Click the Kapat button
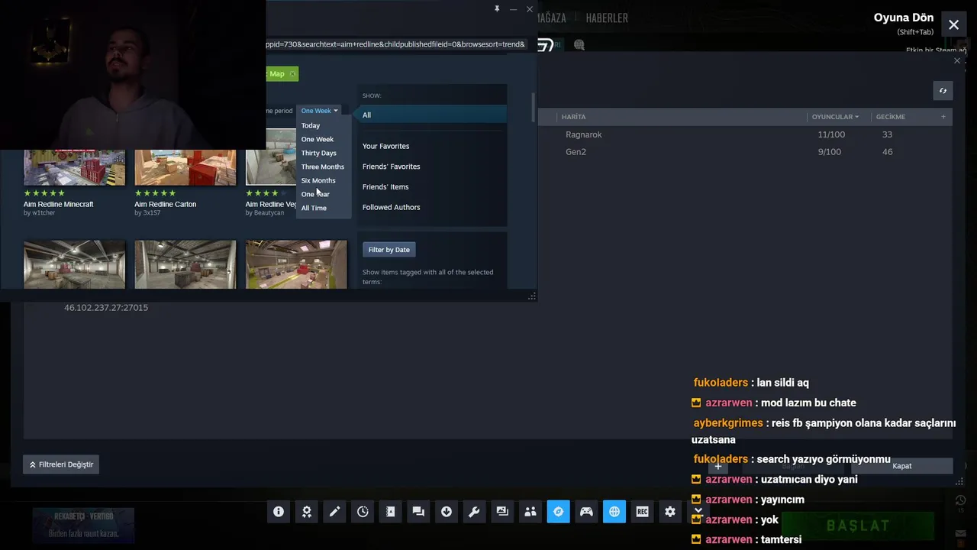 [x=902, y=466]
